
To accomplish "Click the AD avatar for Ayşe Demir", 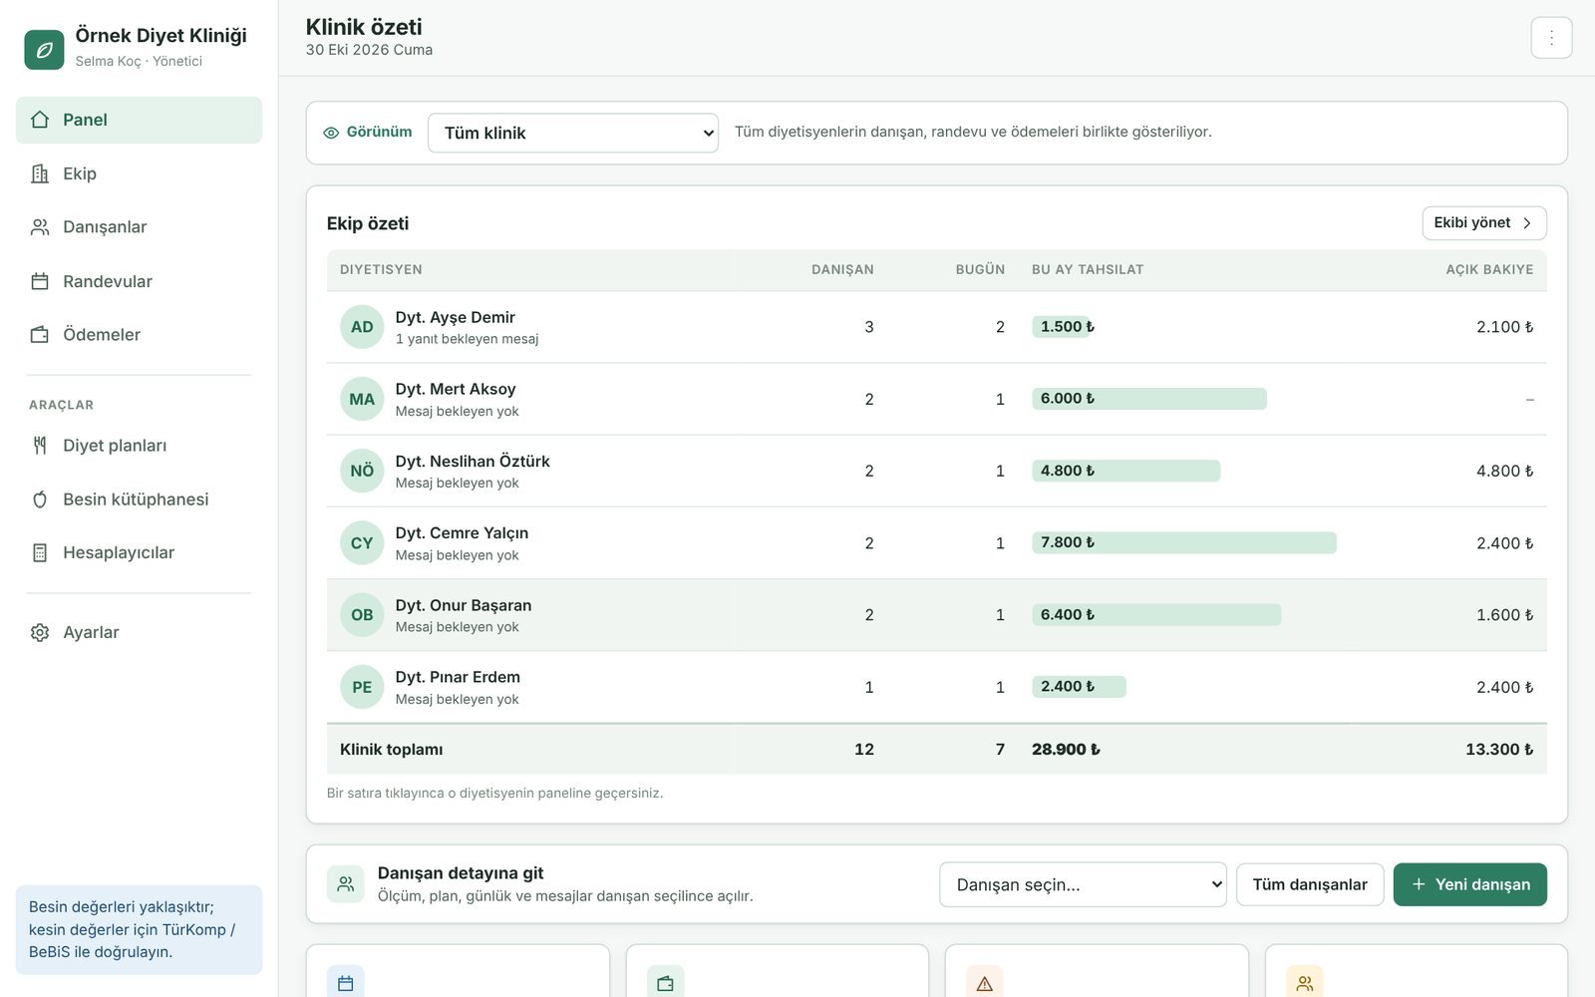I will [362, 327].
